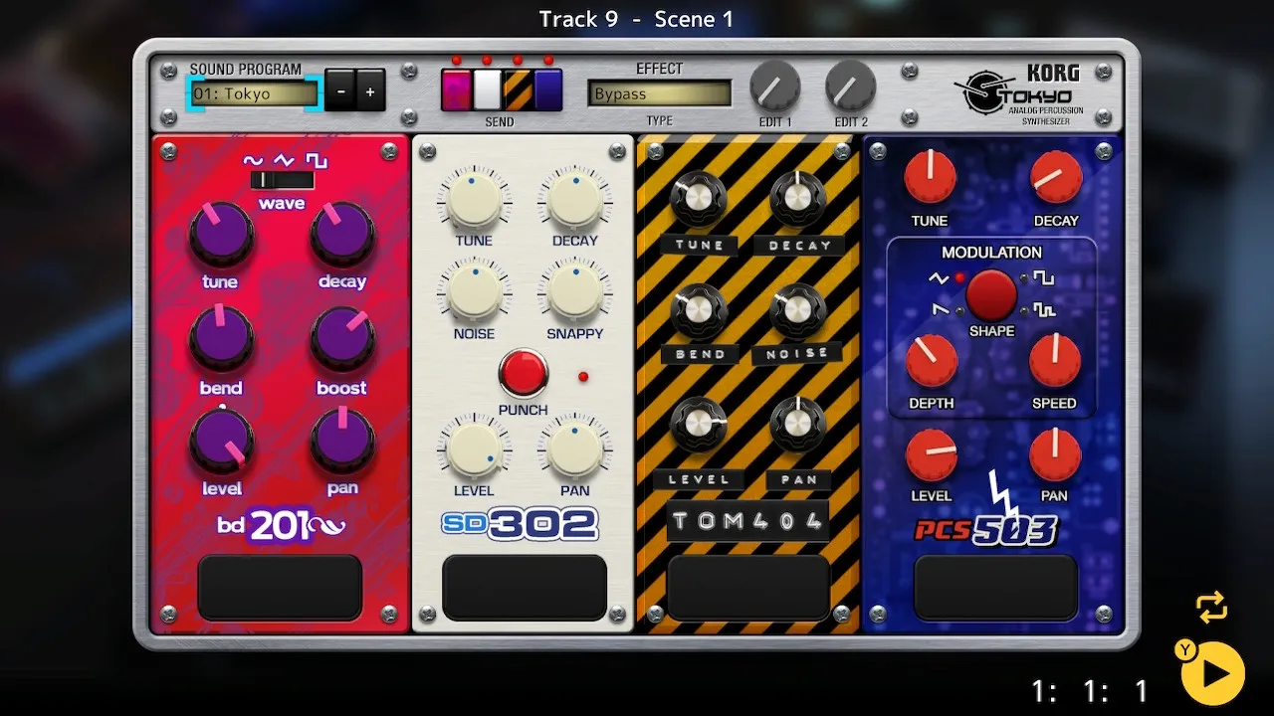
Task: Click the modulation DEPTH knob
Action: pos(932,361)
